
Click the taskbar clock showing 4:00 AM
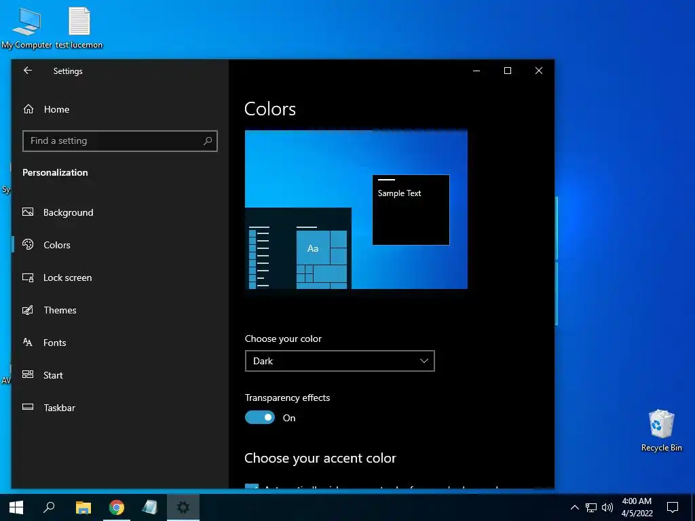coord(637,507)
